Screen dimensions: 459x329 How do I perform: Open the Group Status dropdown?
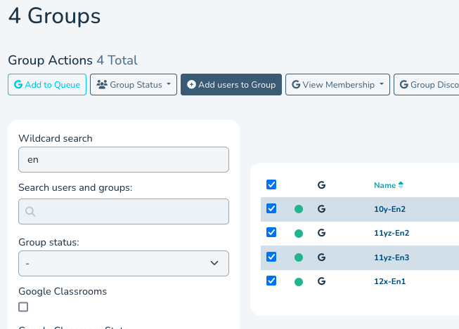134,85
